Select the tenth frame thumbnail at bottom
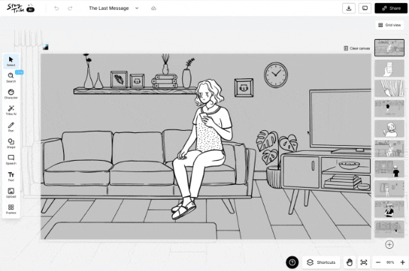 point(389,229)
